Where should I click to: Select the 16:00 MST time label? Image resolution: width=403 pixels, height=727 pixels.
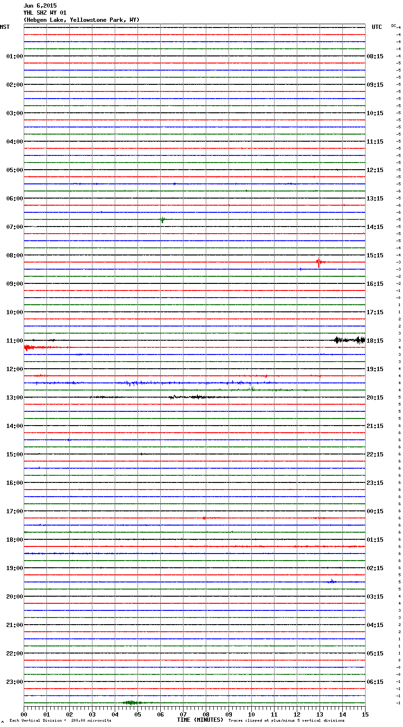(15, 483)
